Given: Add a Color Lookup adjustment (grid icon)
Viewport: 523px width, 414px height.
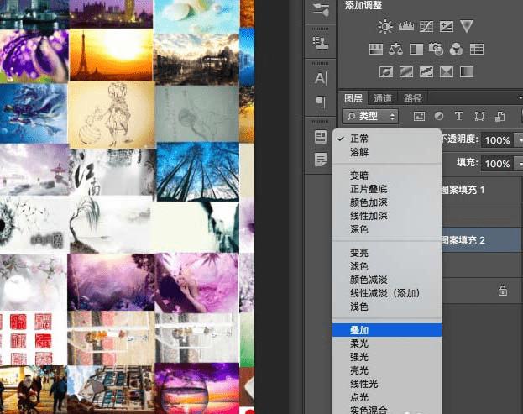Looking at the screenshot, I should [x=477, y=50].
